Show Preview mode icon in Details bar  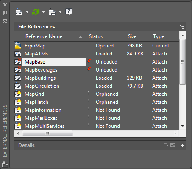point(173,145)
